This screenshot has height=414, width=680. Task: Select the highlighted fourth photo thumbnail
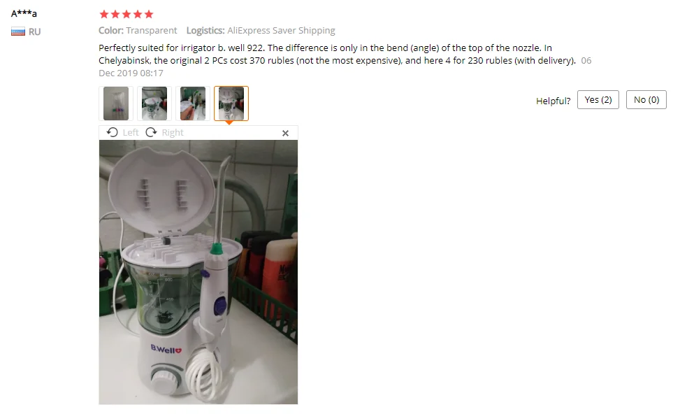(x=231, y=103)
